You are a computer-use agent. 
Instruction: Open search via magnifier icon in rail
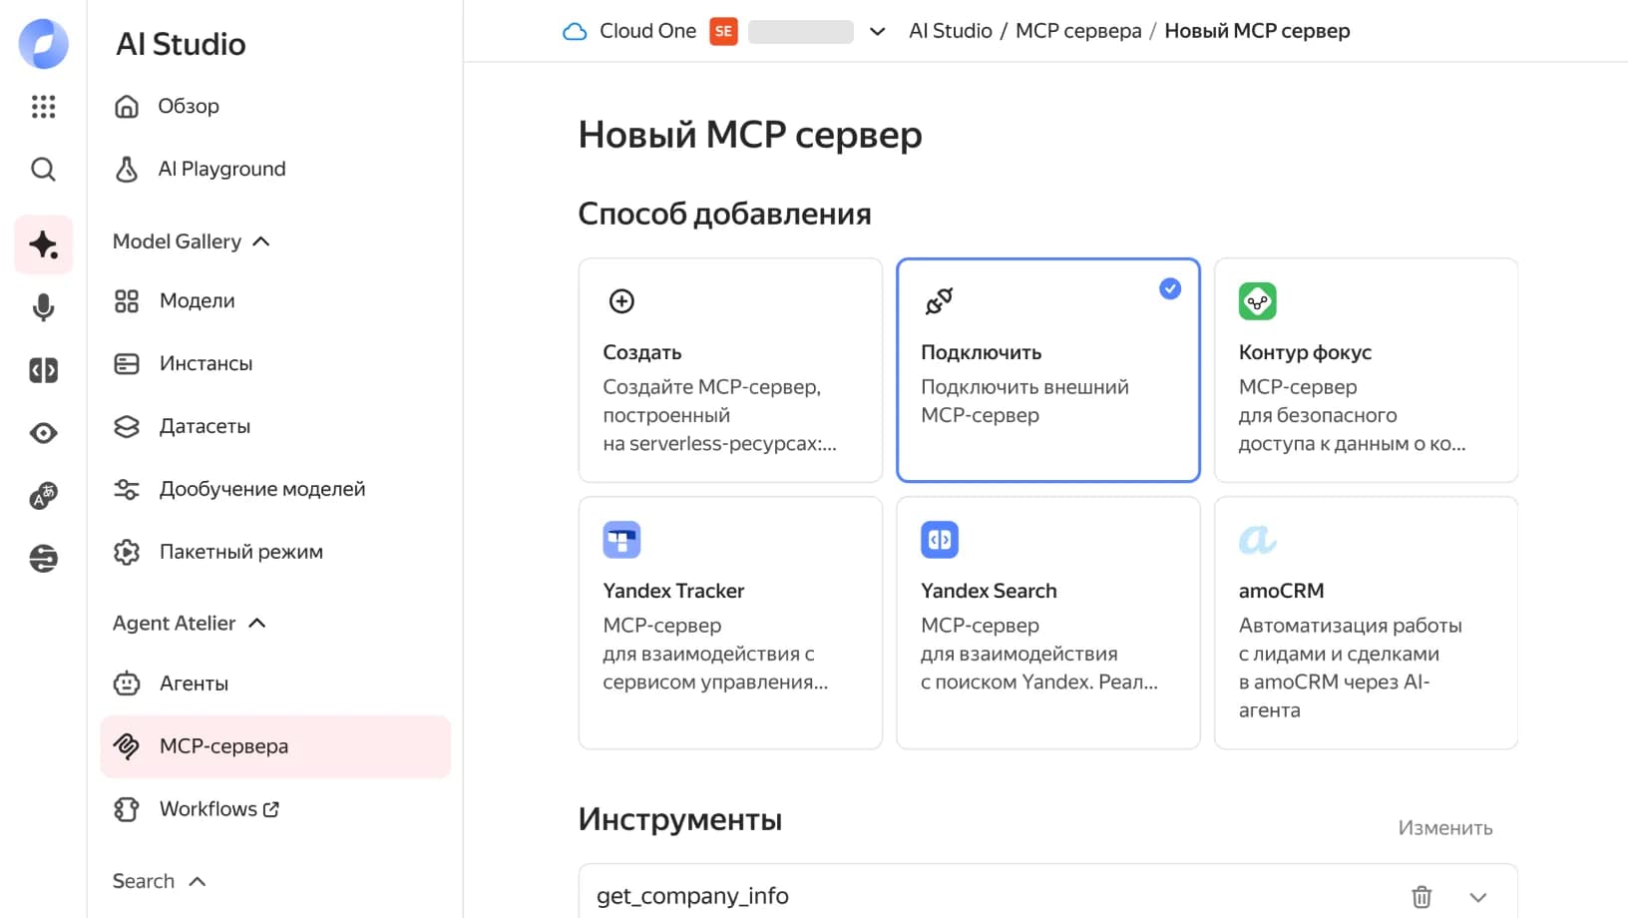pos(43,169)
